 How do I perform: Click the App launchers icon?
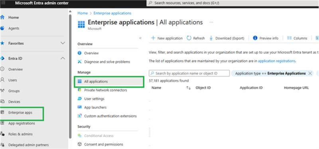click(x=79, y=107)
